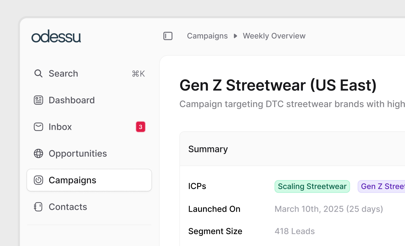Go to Dashboard in sidebar
This screenshot has height=246, width=405.
pyautogui.click(x=89, y=100)
